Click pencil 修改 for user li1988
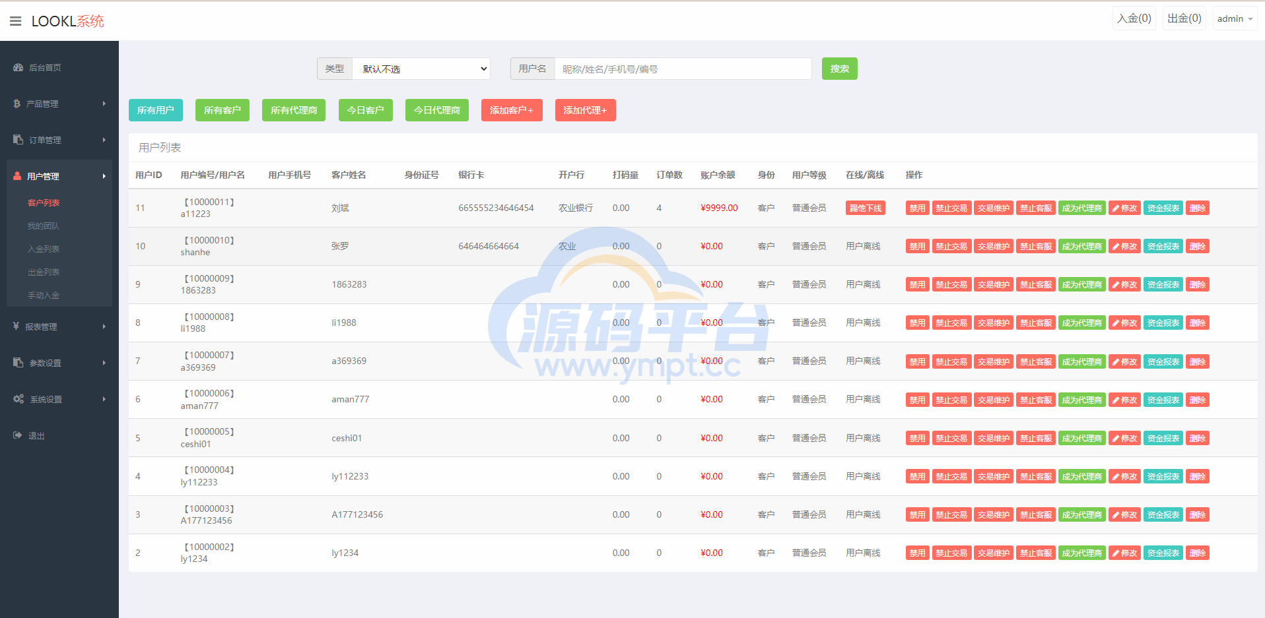The image size is (1265, 618). (x=1124, y=323)
